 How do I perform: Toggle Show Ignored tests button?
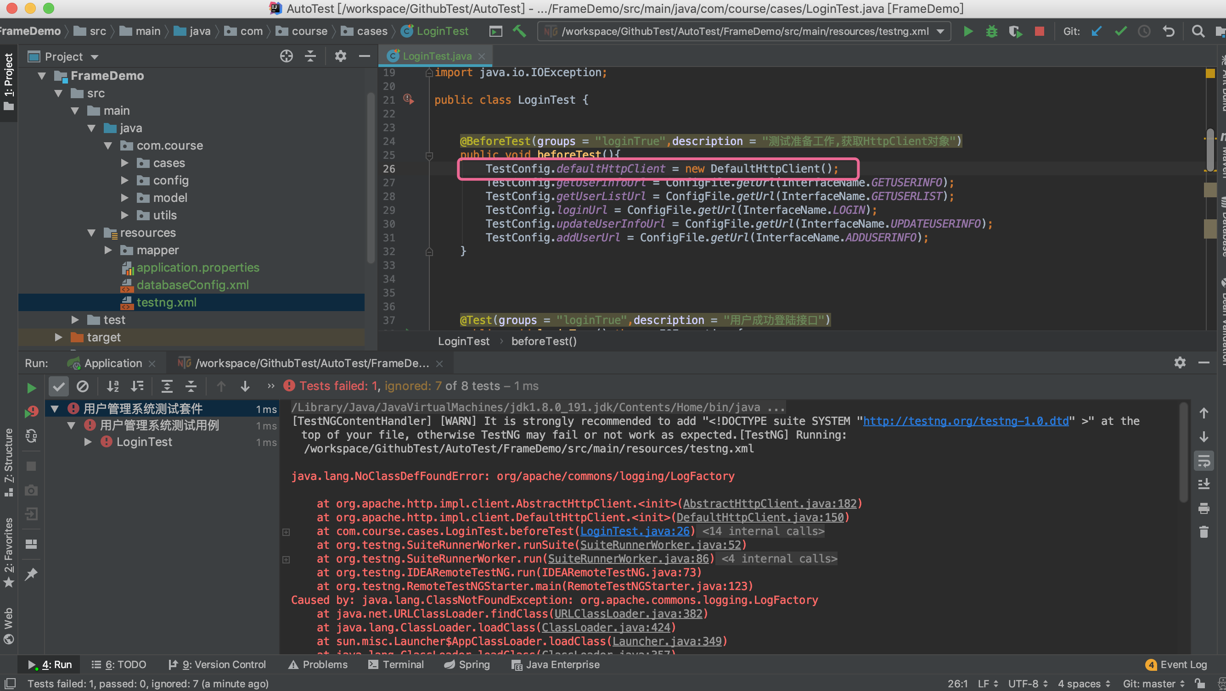[x=82, y=386]
